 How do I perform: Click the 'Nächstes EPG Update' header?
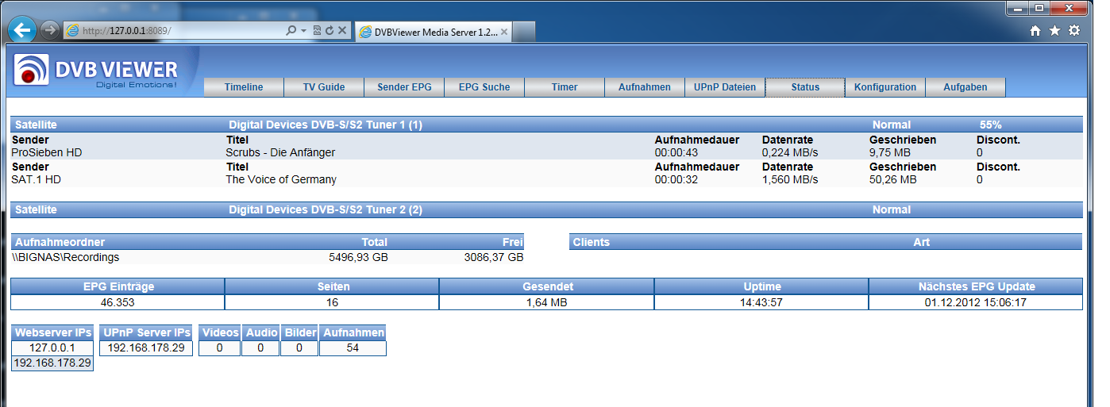[976, 286]
